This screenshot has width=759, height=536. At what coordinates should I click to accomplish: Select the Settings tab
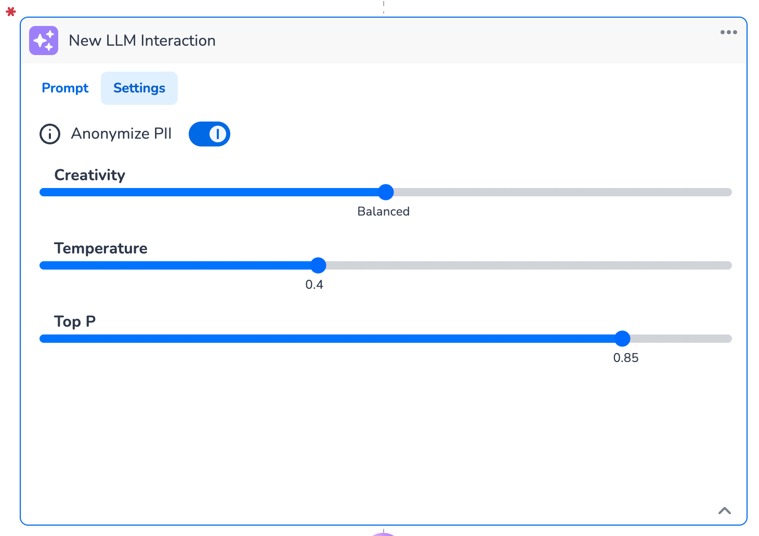point(139,88)
